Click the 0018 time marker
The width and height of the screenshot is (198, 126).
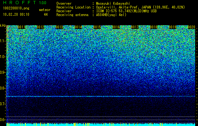click(154, 27)
